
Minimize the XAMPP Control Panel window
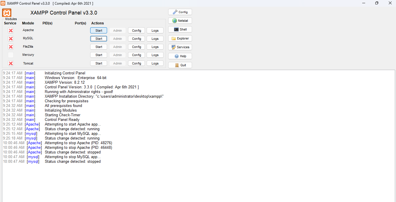click(363, 3)
